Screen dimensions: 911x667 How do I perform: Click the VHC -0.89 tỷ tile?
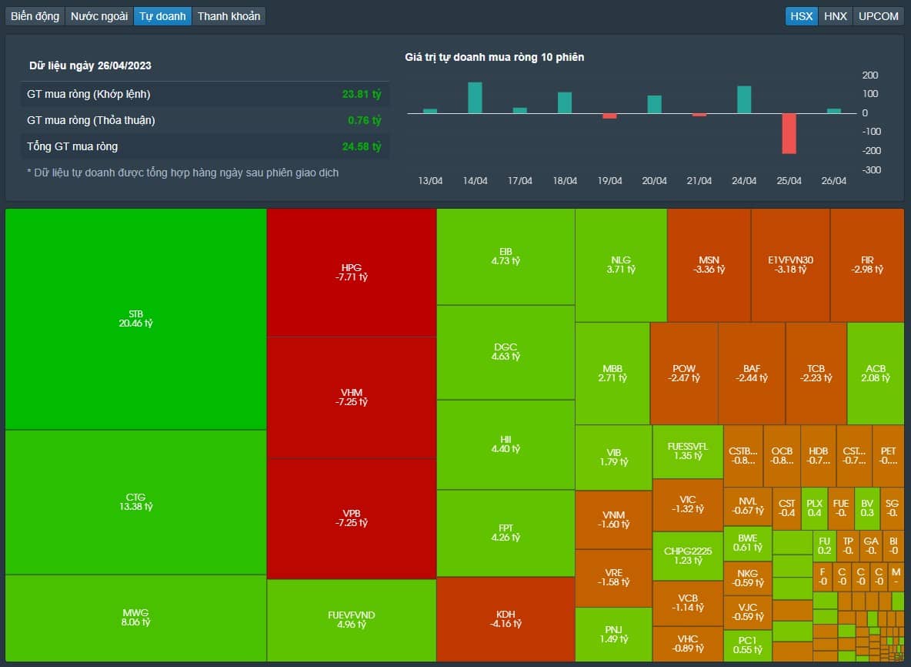coord(688,644)
